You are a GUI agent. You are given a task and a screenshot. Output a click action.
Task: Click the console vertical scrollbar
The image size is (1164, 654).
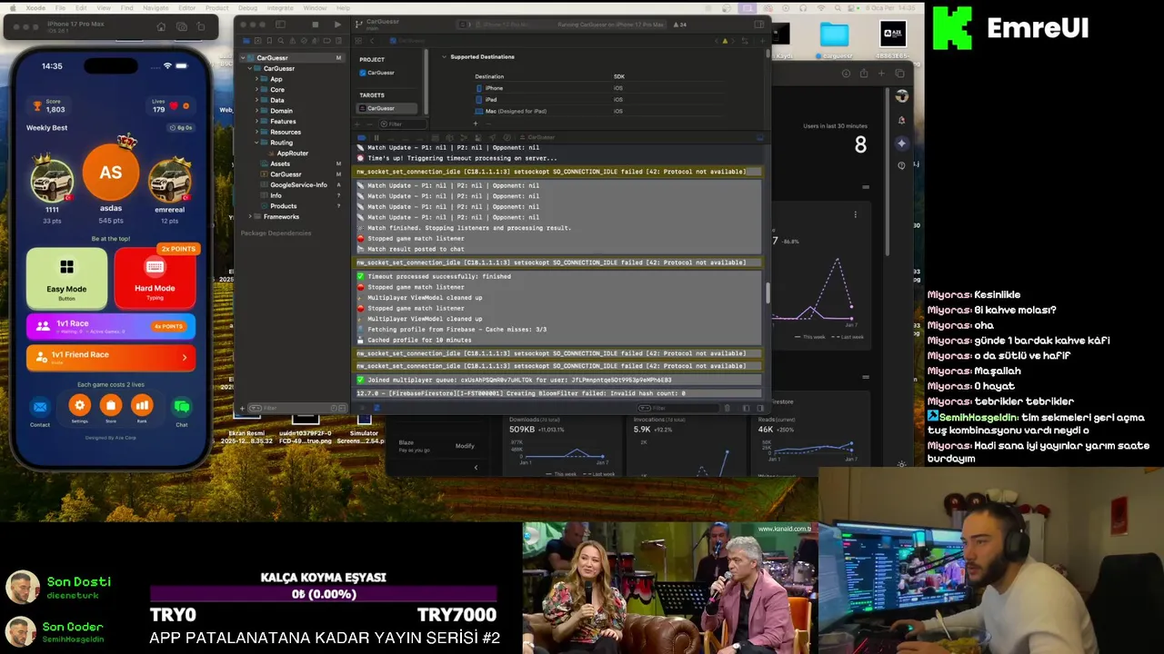pos(768,292)
